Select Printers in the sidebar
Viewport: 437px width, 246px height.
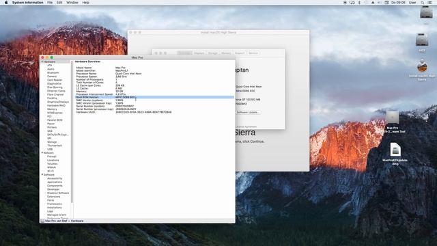point(52,127)
